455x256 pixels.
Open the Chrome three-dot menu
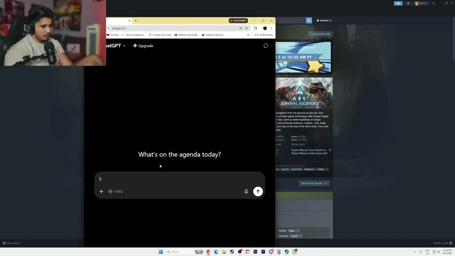click(271, 28)
